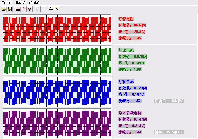Select the 有效值: 0.123[A] reading
This screenshot has height=139, width=198.
[x=133, y=88]
